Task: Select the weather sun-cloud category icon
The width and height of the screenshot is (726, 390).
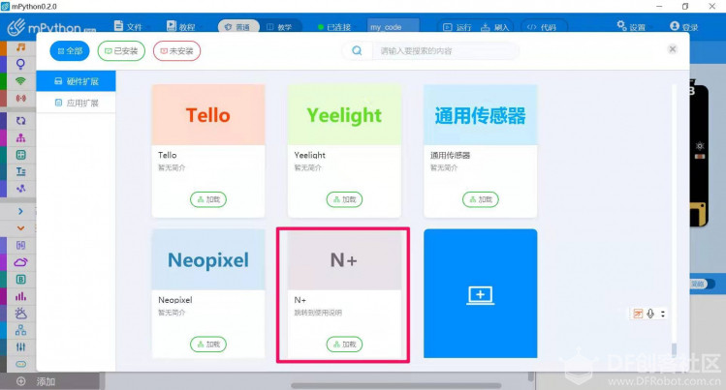Action: coord(20,314)
